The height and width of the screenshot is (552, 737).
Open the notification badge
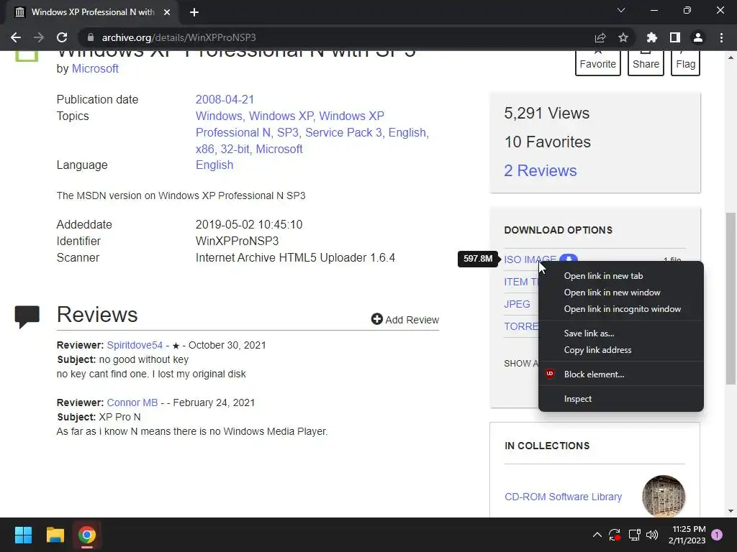coord(717,535)
